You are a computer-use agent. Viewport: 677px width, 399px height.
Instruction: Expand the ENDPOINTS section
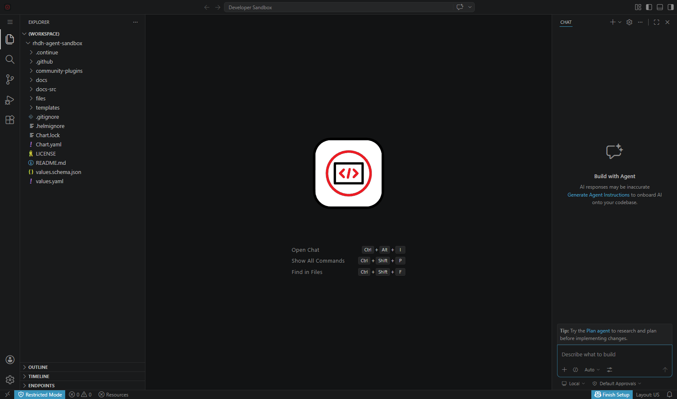click(83, 386)
